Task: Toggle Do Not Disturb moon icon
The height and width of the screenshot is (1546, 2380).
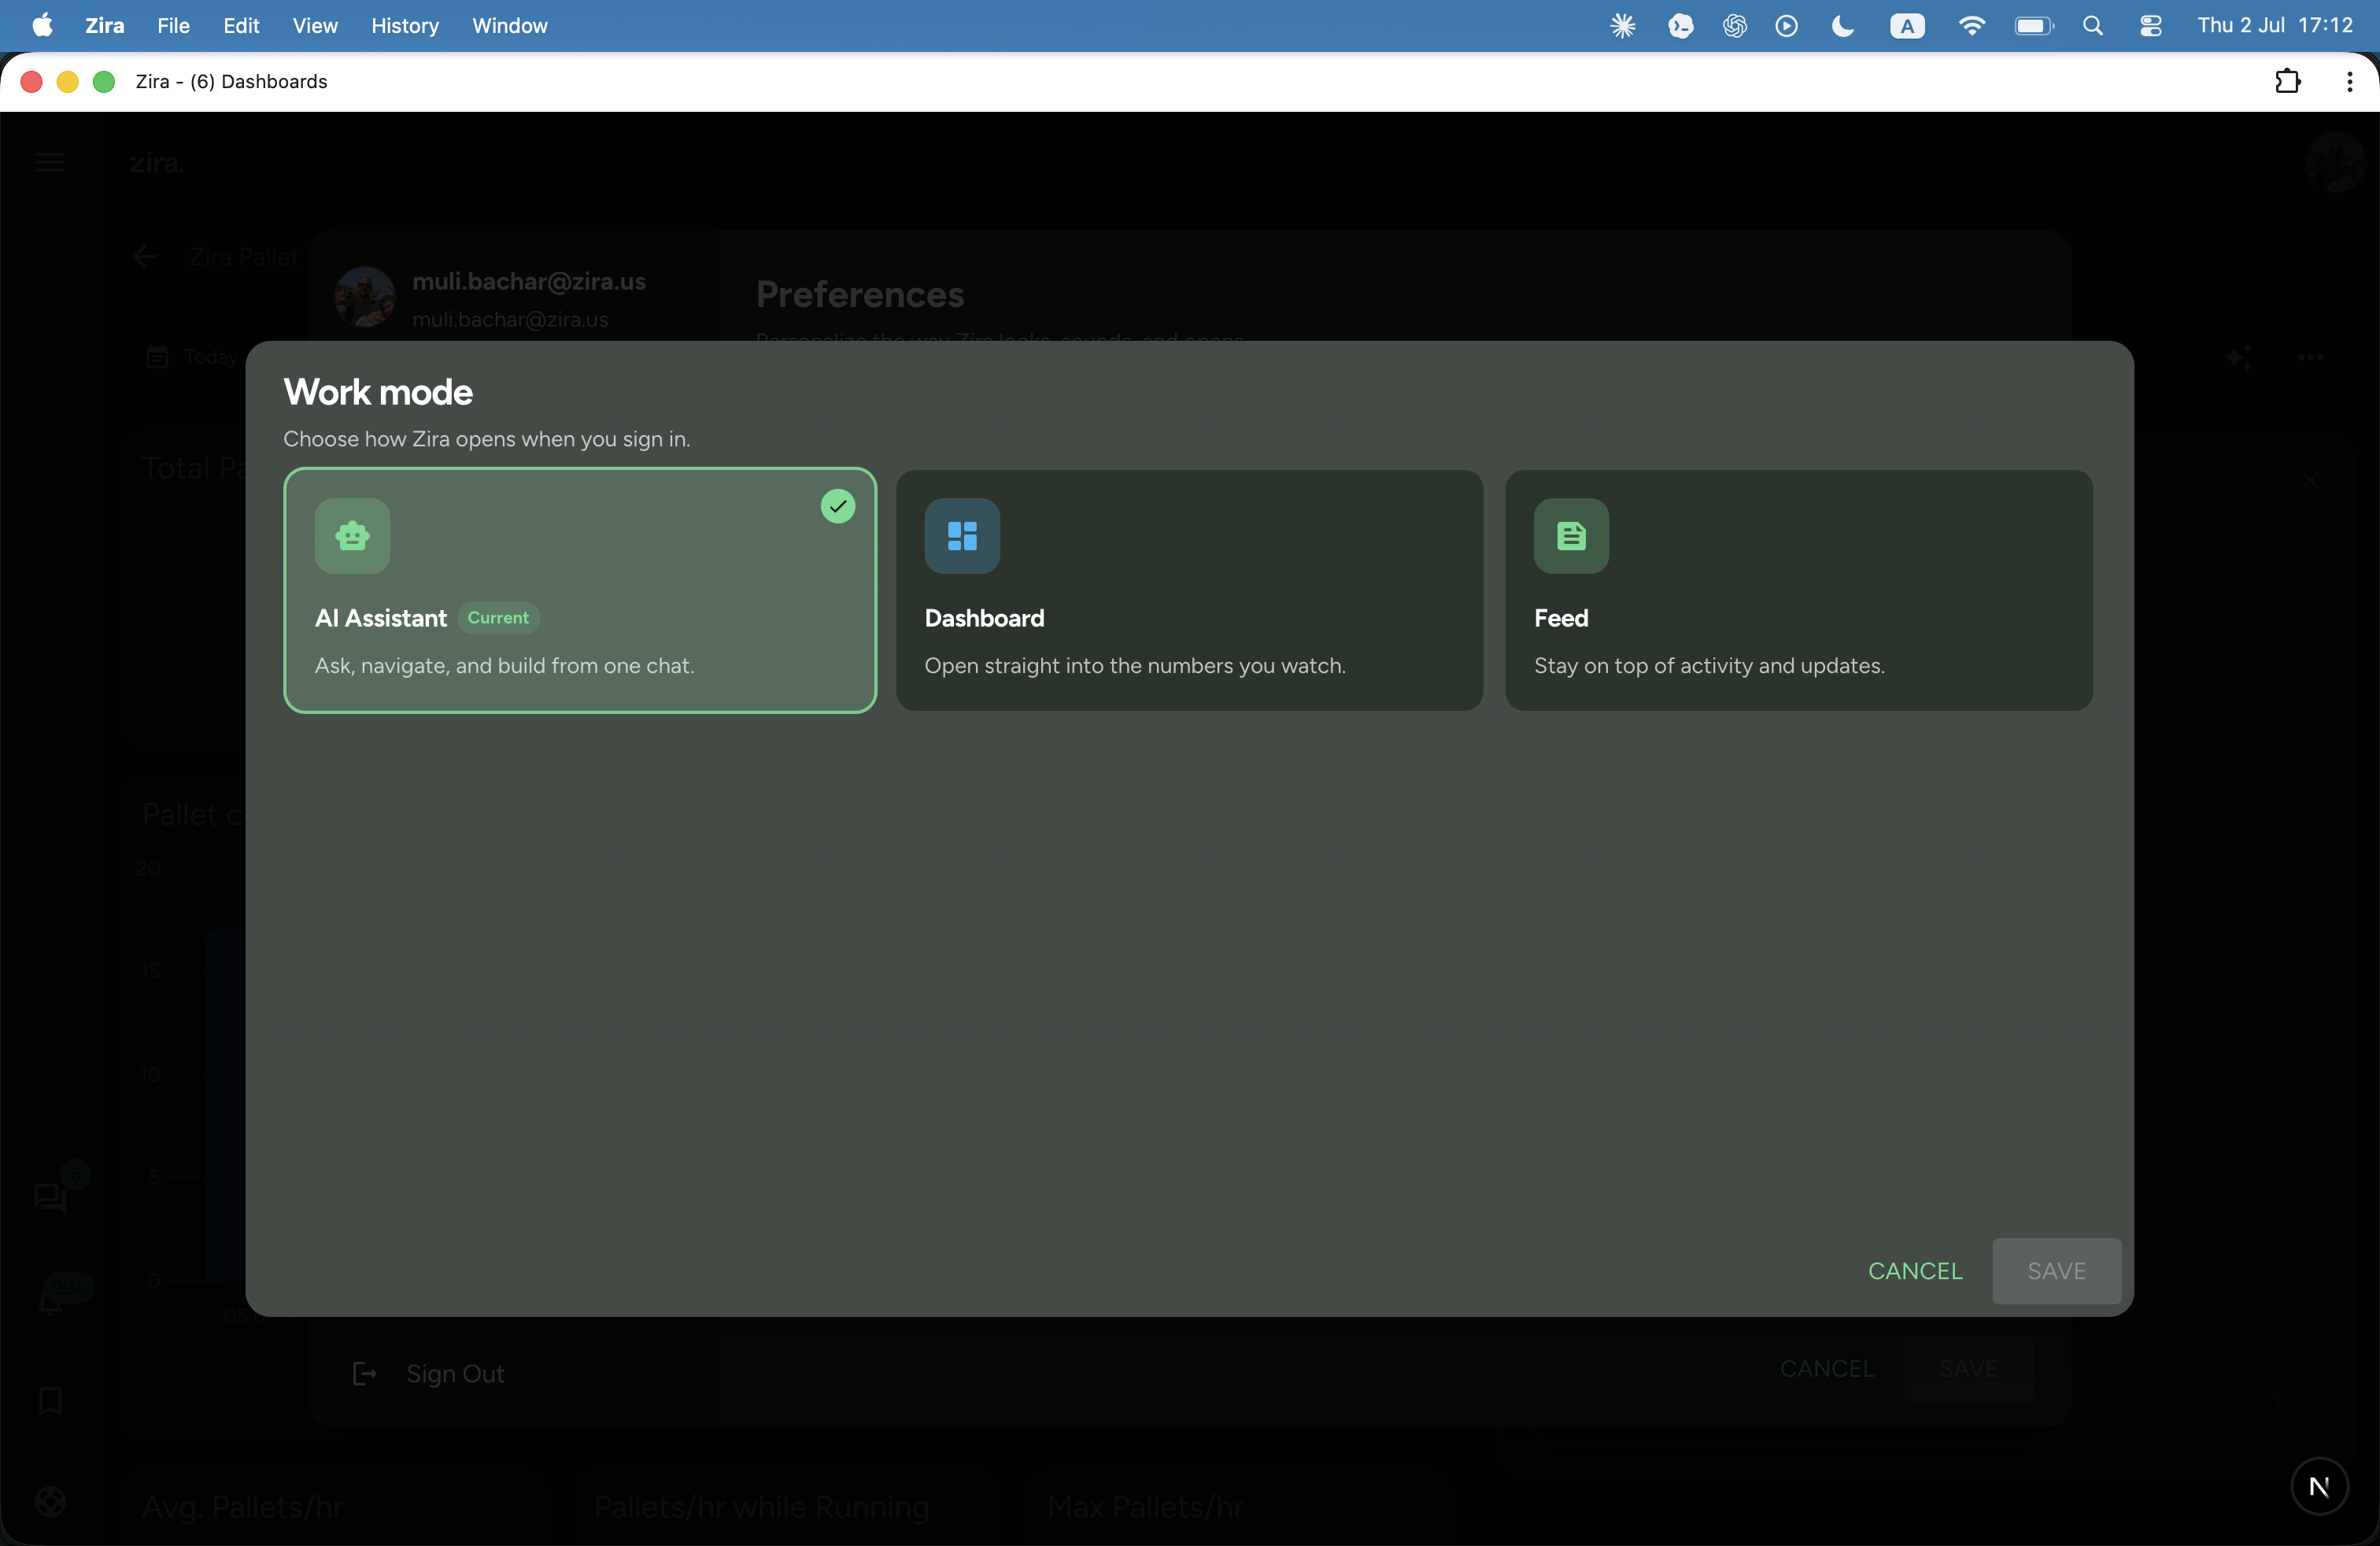Action: click(1842, 26)
